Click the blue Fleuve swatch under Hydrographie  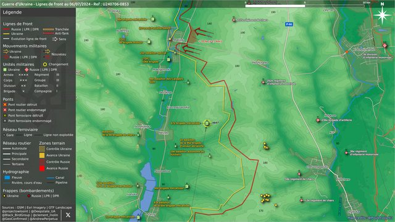(7, 178)
